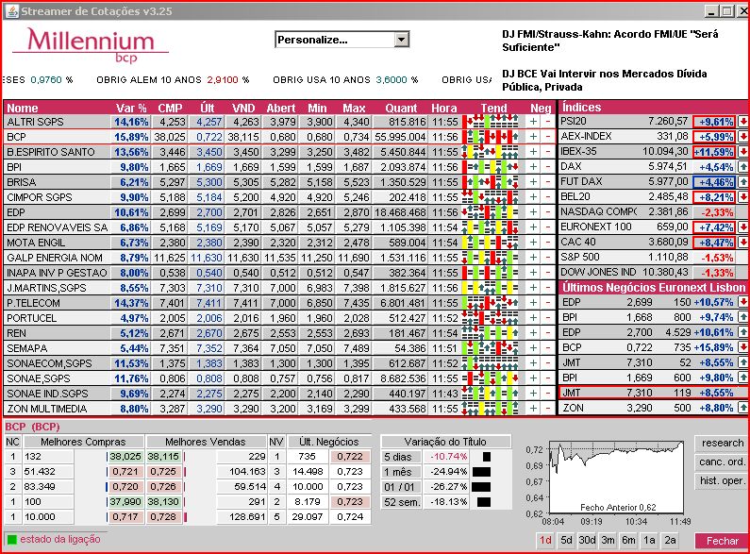The width and height of the screenshot is (750, 554).
Task: Select the 5d chart period
Action: (566, 540)
